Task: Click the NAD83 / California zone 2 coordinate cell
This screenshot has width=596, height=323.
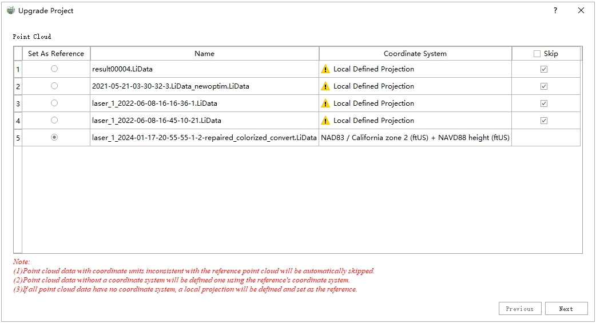Action: [415, 138]
